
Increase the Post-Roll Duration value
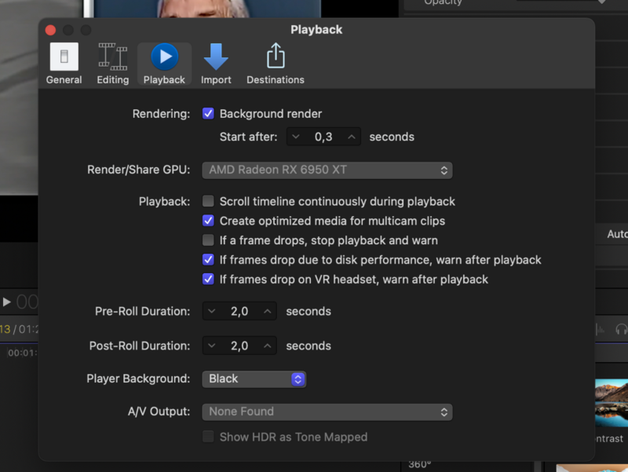point(267,346)
